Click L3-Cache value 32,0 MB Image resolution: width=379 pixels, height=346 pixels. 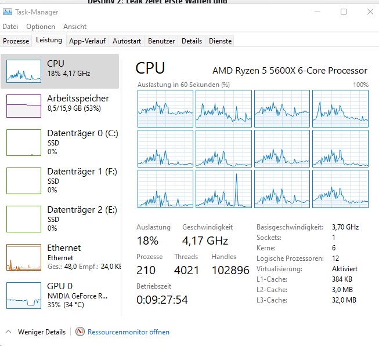[x=344, y=300]
